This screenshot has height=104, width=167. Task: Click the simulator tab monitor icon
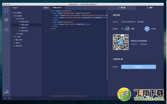tap(119, 8)
